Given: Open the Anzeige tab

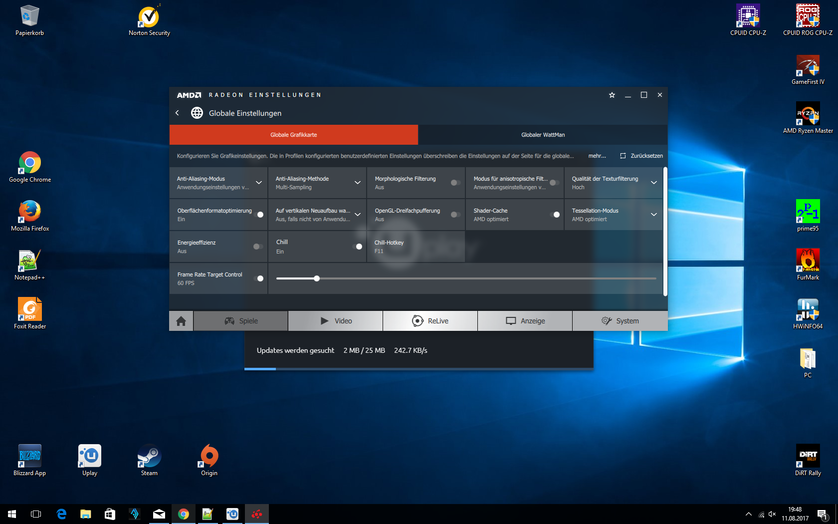Looking at the screenshot, I should click(x=525, y=321).
